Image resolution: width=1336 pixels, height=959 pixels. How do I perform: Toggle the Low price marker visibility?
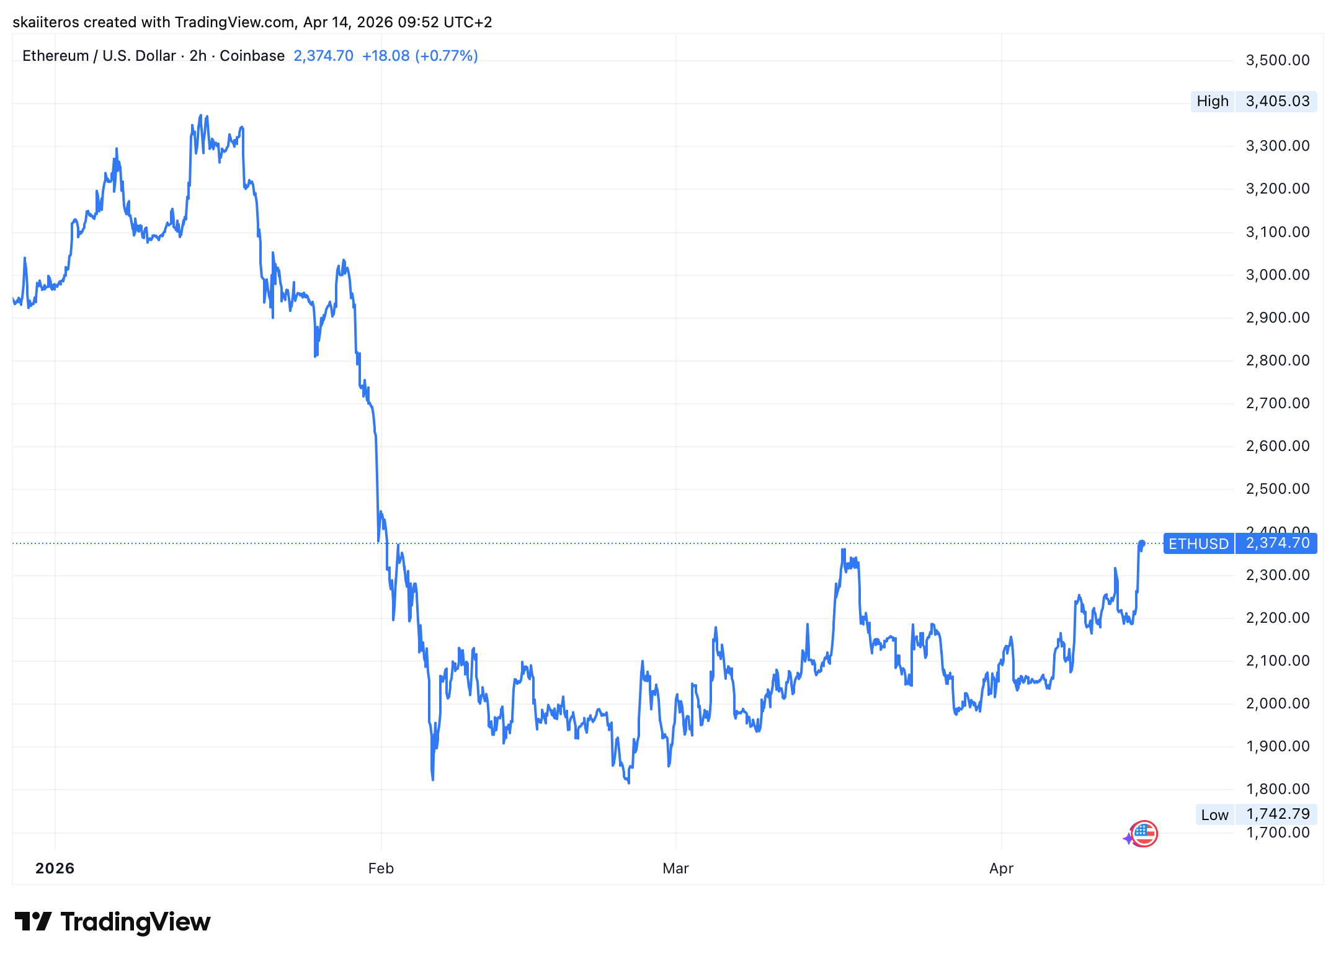click(1214, 814)
